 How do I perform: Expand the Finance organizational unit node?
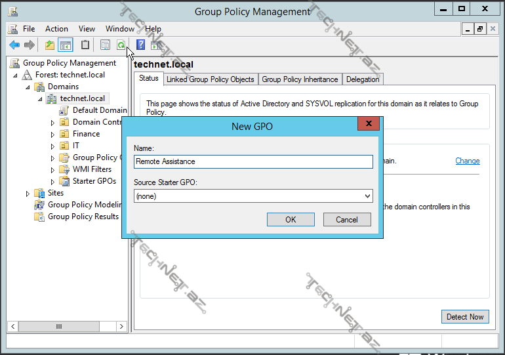[53, 134]
